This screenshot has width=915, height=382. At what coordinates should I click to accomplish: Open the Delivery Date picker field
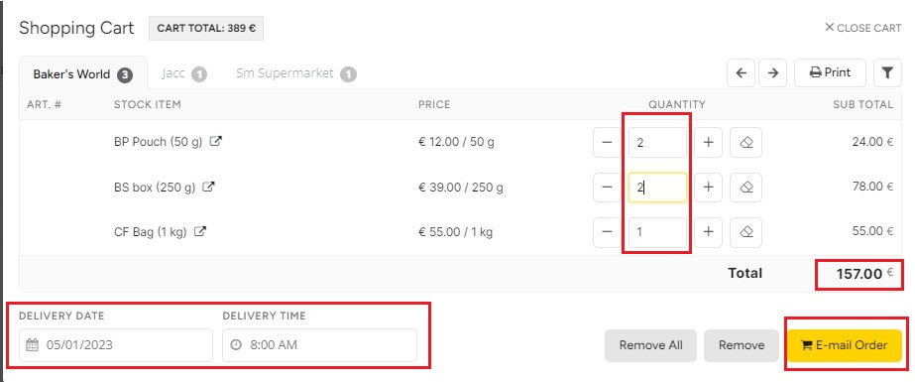click(x=116, y=345)
